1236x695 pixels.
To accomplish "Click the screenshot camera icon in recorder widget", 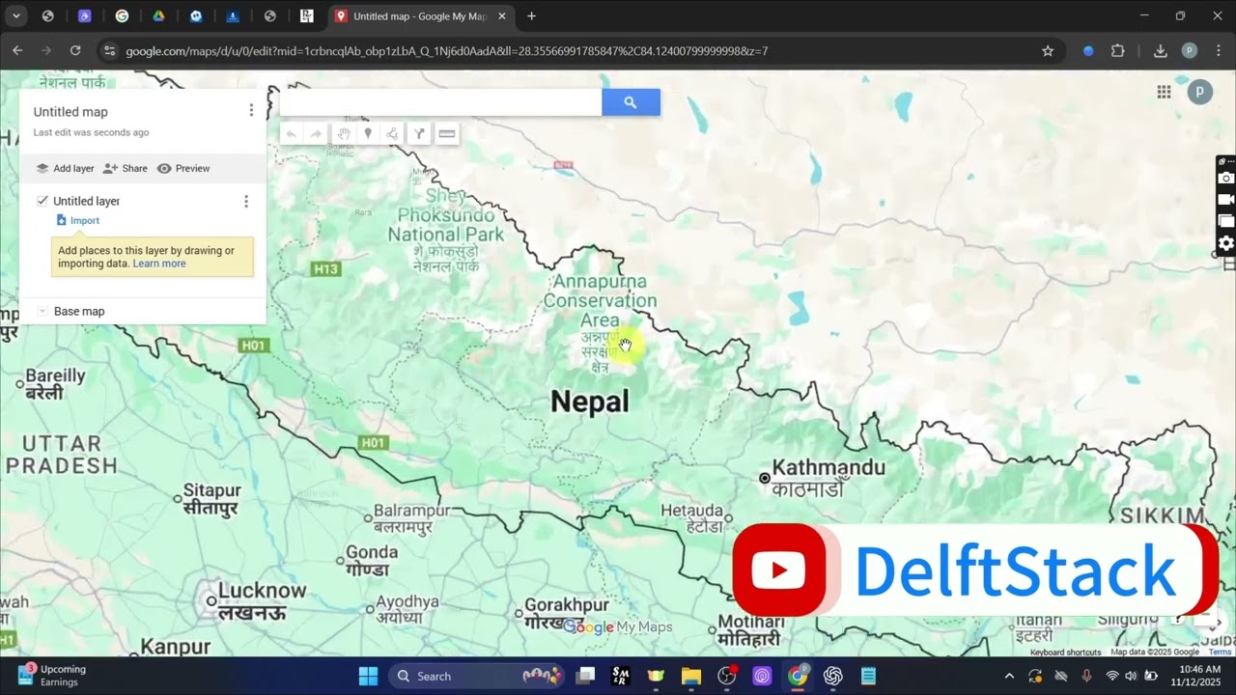I will [1225, 178].
